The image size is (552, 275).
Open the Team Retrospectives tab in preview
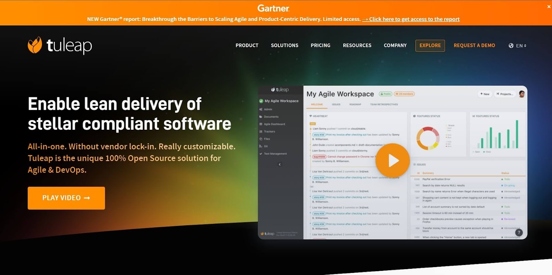[x=384, y=105]
